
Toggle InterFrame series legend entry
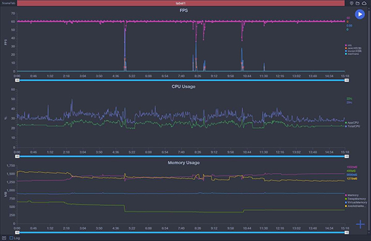click(352, 54)
